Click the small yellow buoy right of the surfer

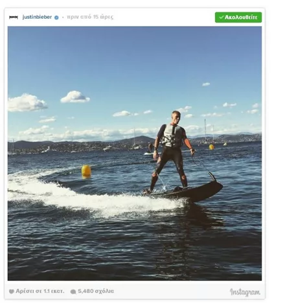211,147
